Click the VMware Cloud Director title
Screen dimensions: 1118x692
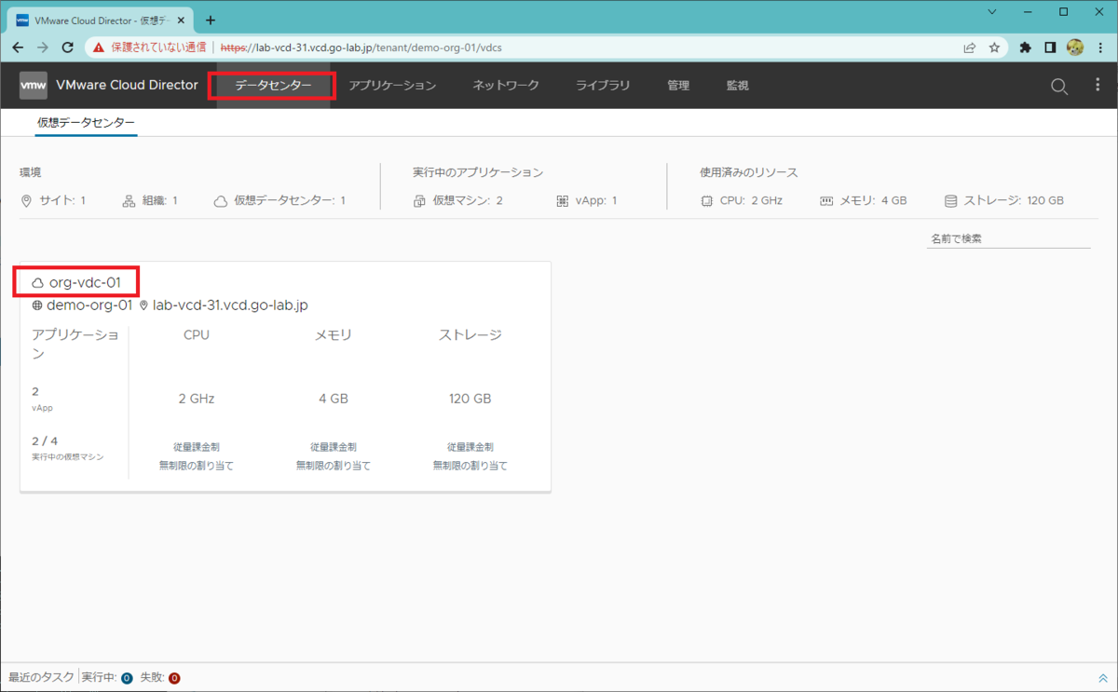coord(127,85)
